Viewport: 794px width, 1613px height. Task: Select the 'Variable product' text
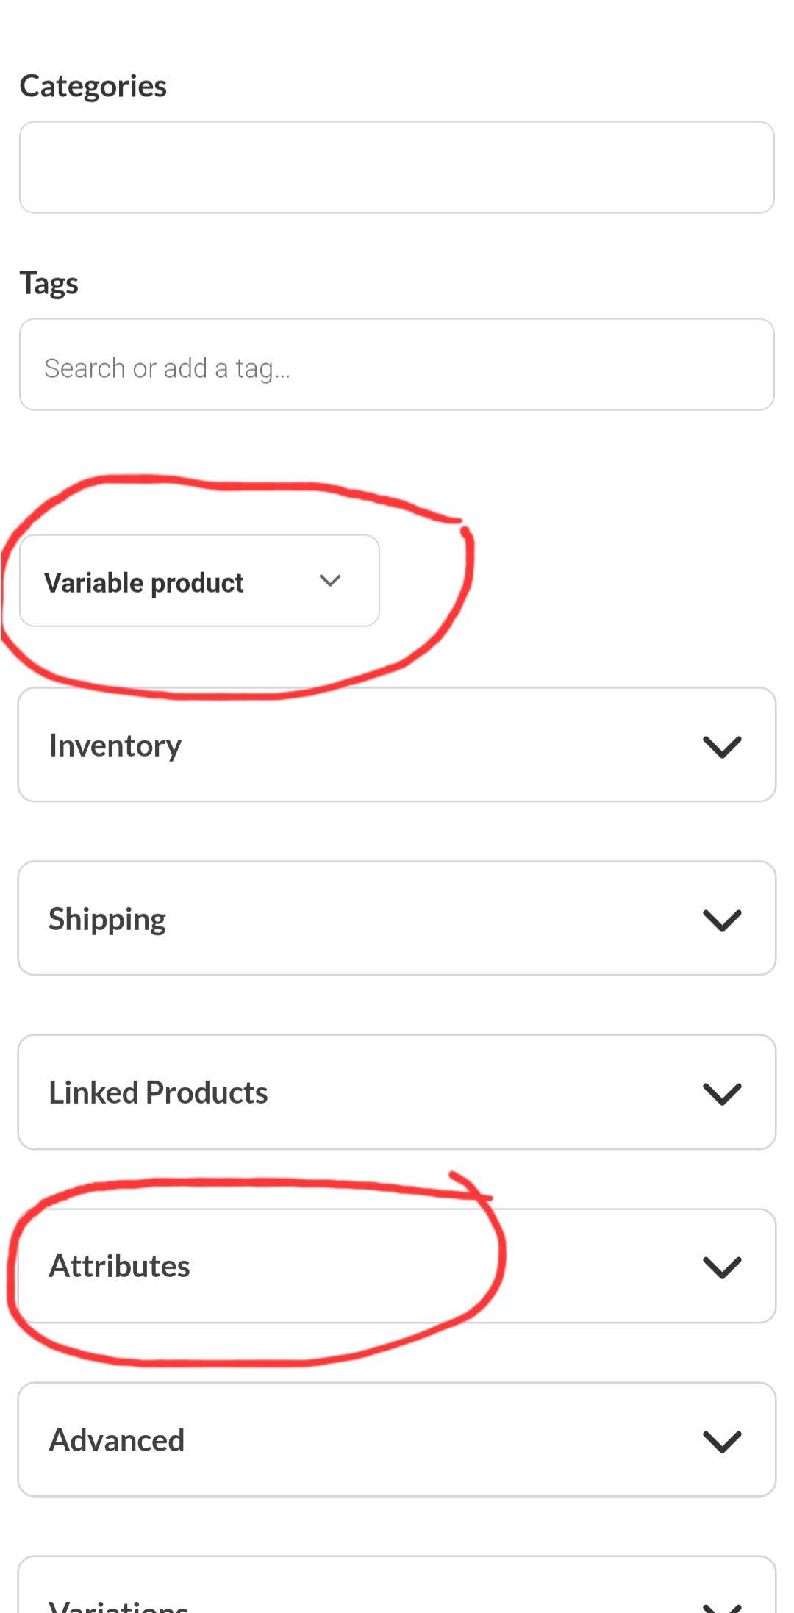pos(143,582)
